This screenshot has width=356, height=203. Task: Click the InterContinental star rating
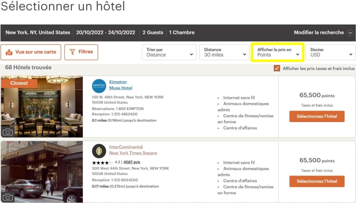[x=102, y=162]
